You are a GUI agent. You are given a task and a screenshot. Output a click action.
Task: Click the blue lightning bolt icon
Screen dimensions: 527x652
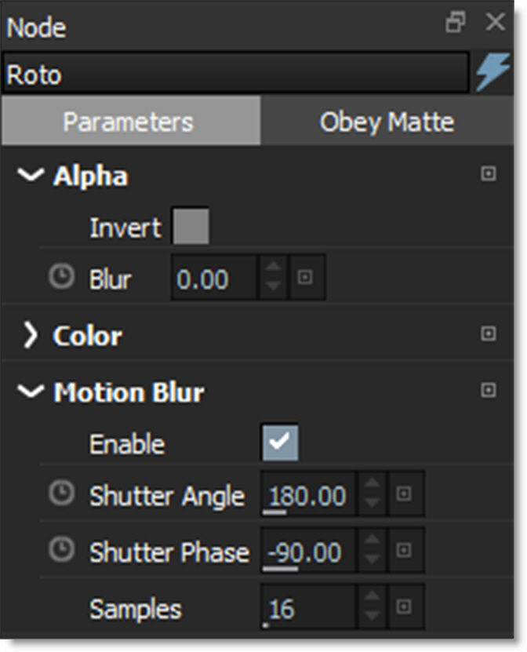coord(492,75)
